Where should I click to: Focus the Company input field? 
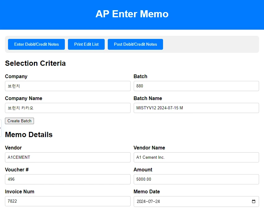pyautogui.click(x=68, y=86)
